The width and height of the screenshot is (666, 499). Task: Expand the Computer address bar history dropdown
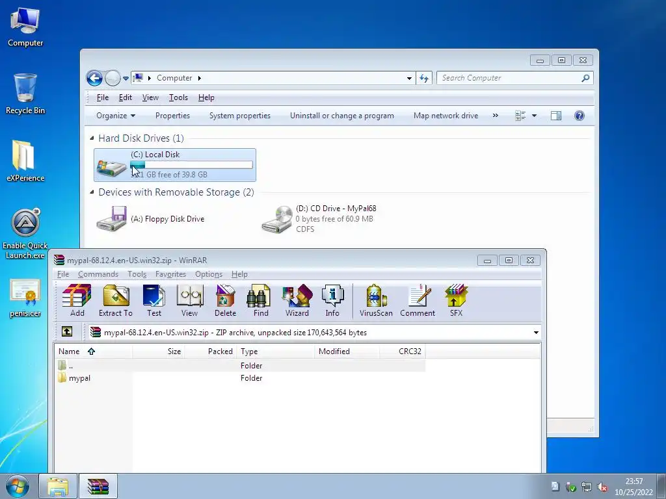pos(409,78)
